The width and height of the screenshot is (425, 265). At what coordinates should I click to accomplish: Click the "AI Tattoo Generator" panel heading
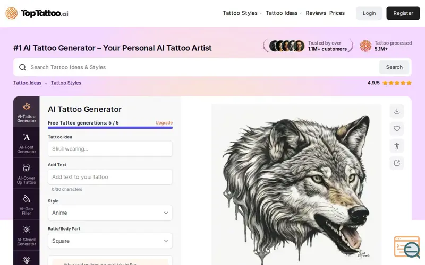[x=84, y=109]
